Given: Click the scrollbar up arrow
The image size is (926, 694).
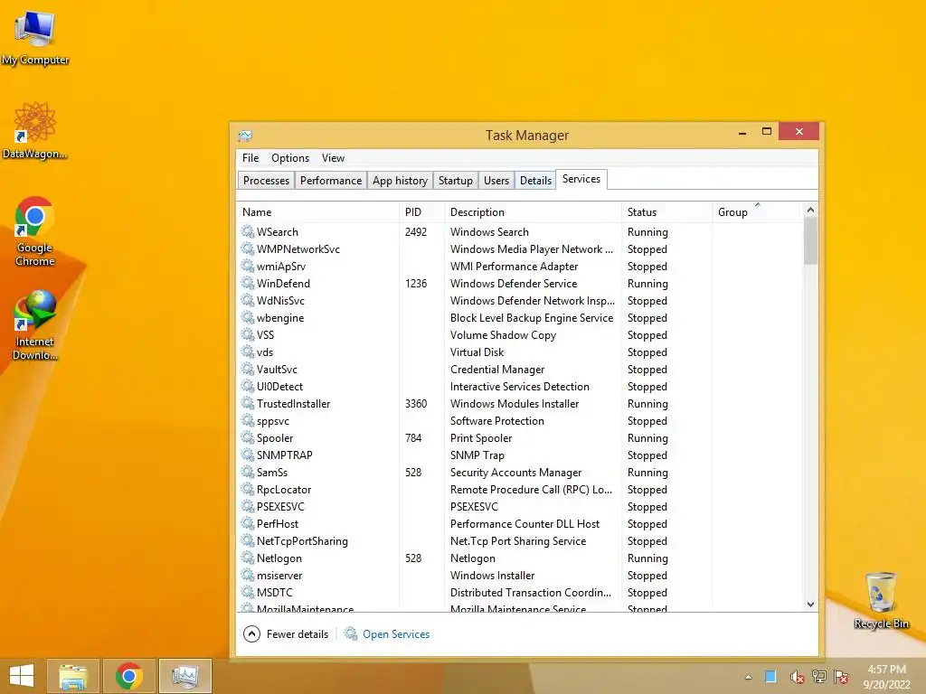Looking at the screenshot, I should click(810, 210).
